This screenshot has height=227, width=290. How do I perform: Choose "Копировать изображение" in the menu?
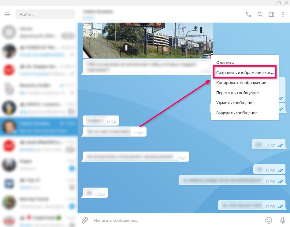pyautogui.click(x=242, y=82)
